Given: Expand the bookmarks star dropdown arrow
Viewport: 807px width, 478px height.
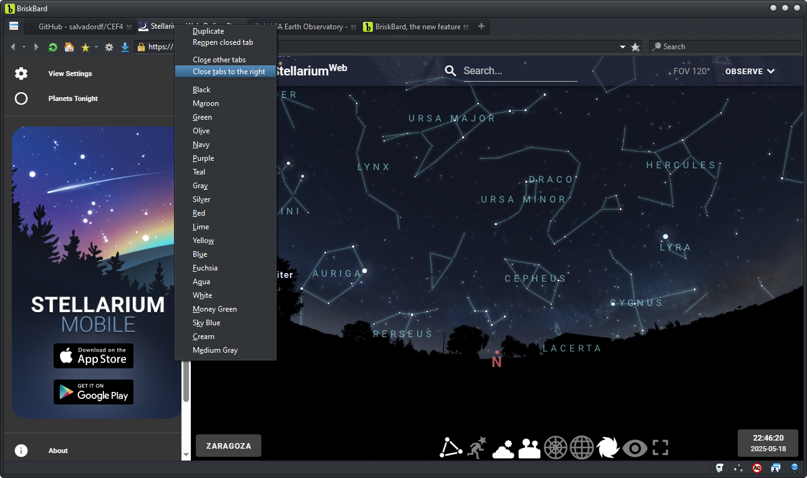Looking at the screenshot, I should tap(97, 47).
